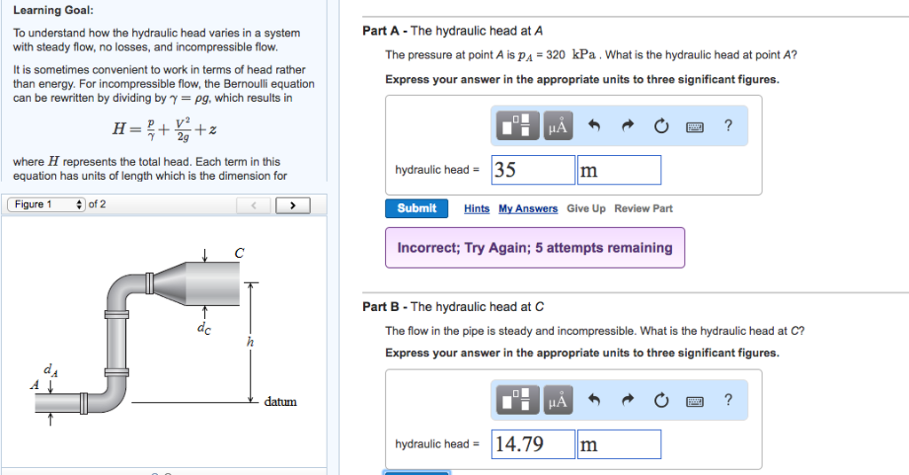Open the templates tool in Part B
This screenshot has width=909, height=475.
(520, 401)
